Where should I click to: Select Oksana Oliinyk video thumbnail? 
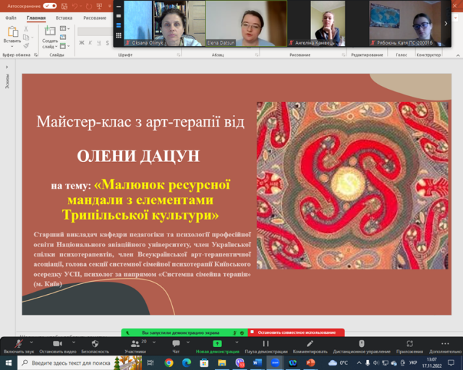pyautogui.click(x=164, y=23)
